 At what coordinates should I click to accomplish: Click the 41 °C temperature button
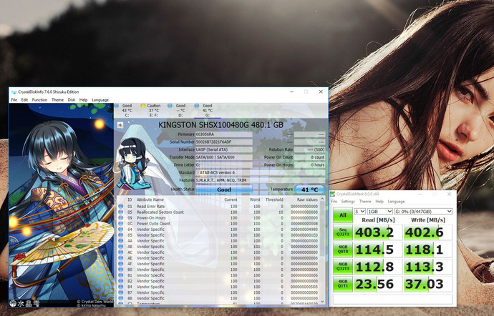tap(309, 189)
